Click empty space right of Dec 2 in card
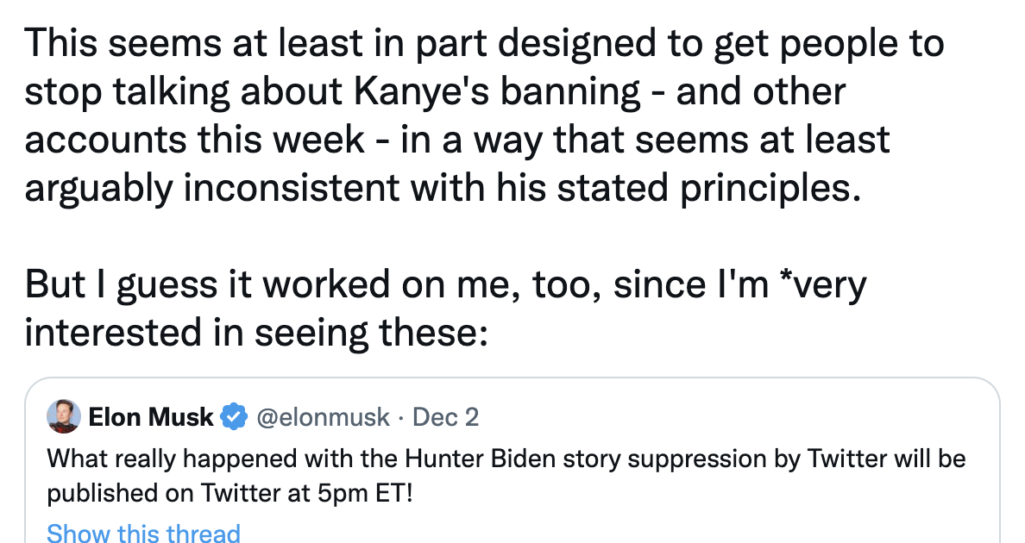The width and height of the screenshot is (1025, 543). point(733,417)
